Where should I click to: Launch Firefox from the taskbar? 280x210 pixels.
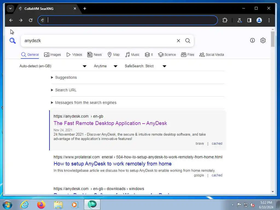[41, 205]
